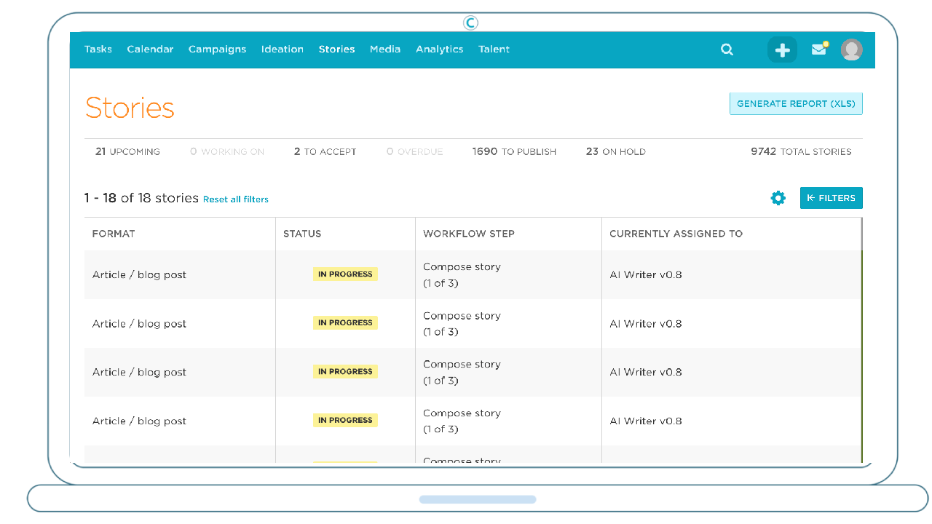
Task: Filter by 2 To Accept stories
Action: pyautogui.click(x=325, y=151)
